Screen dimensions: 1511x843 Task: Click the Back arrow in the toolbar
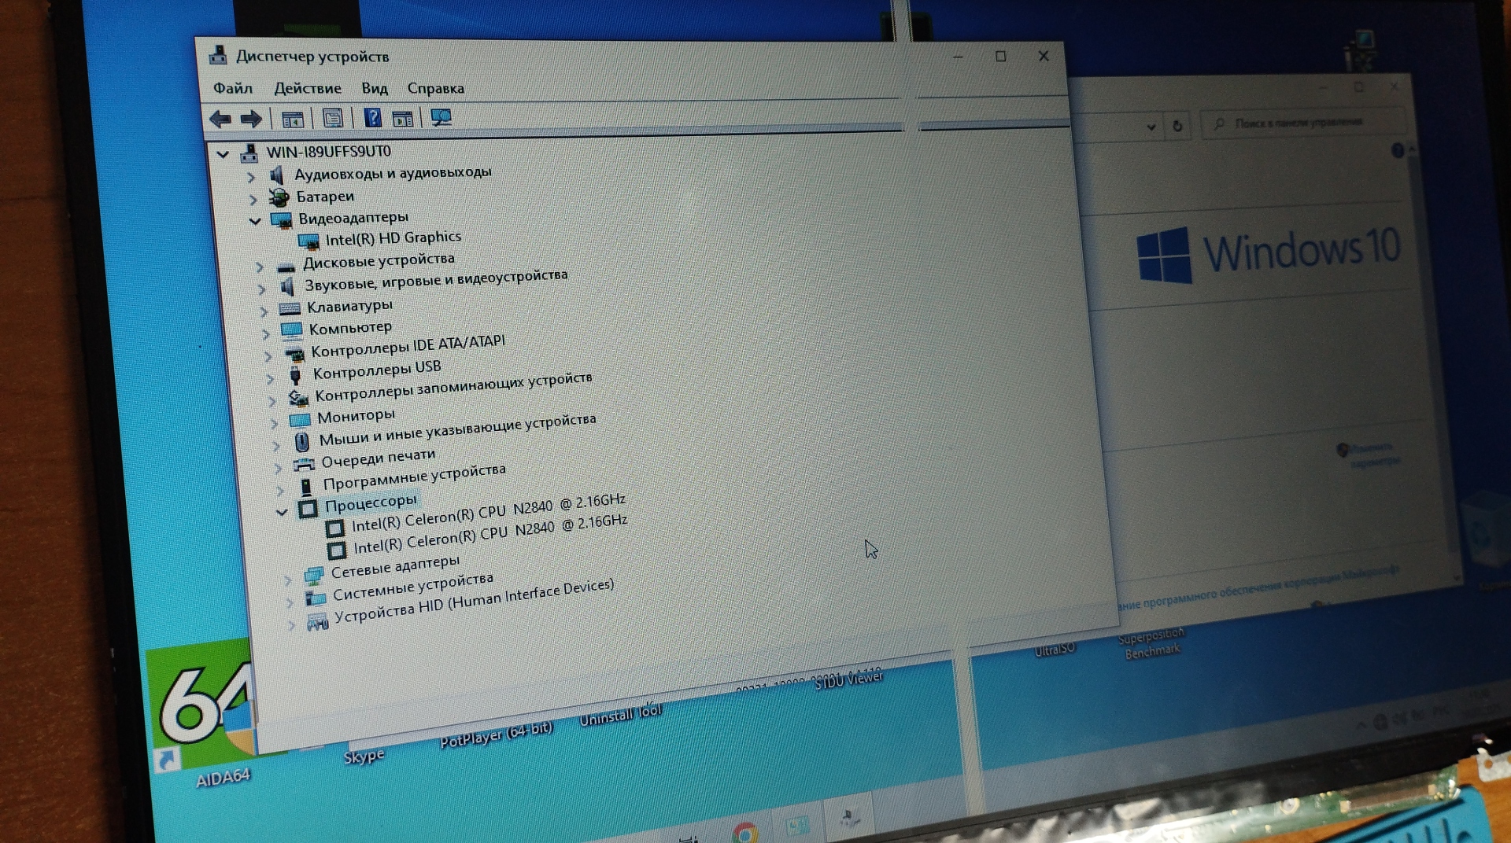[x=220, y=119]
